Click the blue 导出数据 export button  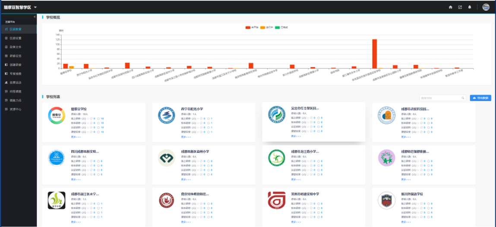pyautogui.click(x=480, y=98)
